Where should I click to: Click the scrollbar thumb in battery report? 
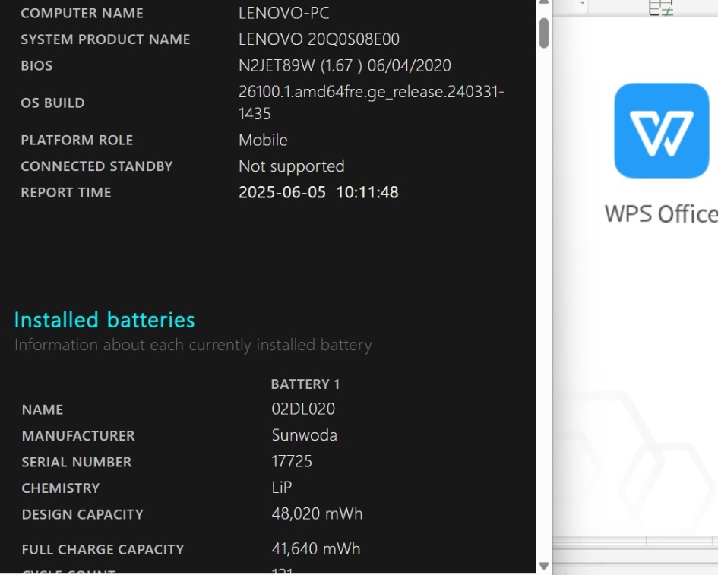[x=543, y=33]
